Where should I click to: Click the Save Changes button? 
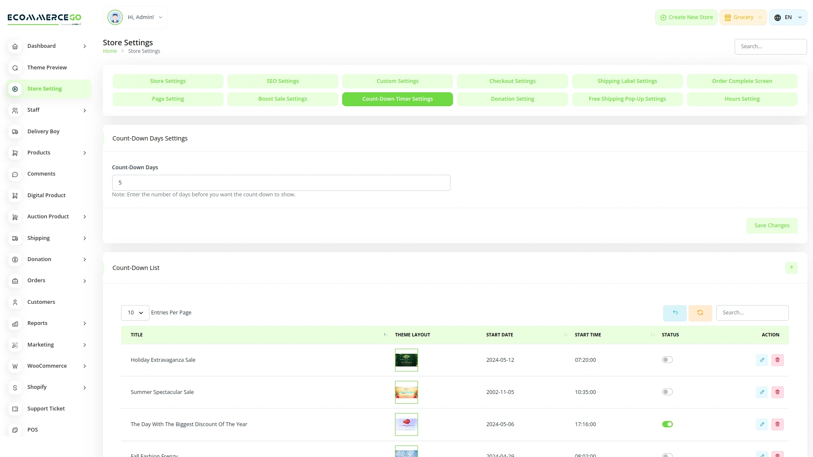pyautogui.click(x=772, y=225)
